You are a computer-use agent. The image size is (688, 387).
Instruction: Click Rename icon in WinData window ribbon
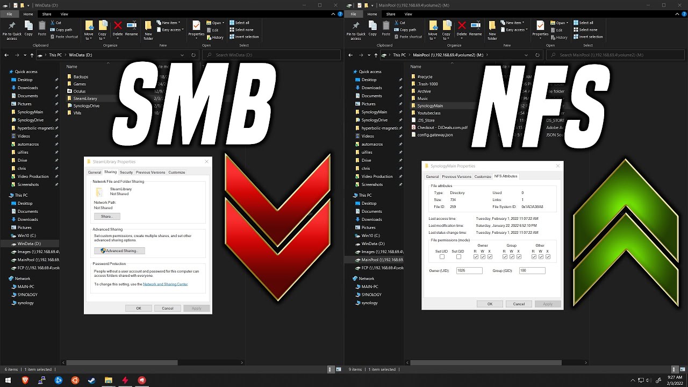(x=131, y=26)
